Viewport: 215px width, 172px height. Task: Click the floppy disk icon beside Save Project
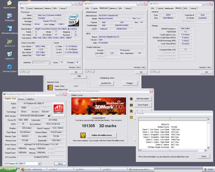click(131, 105)
